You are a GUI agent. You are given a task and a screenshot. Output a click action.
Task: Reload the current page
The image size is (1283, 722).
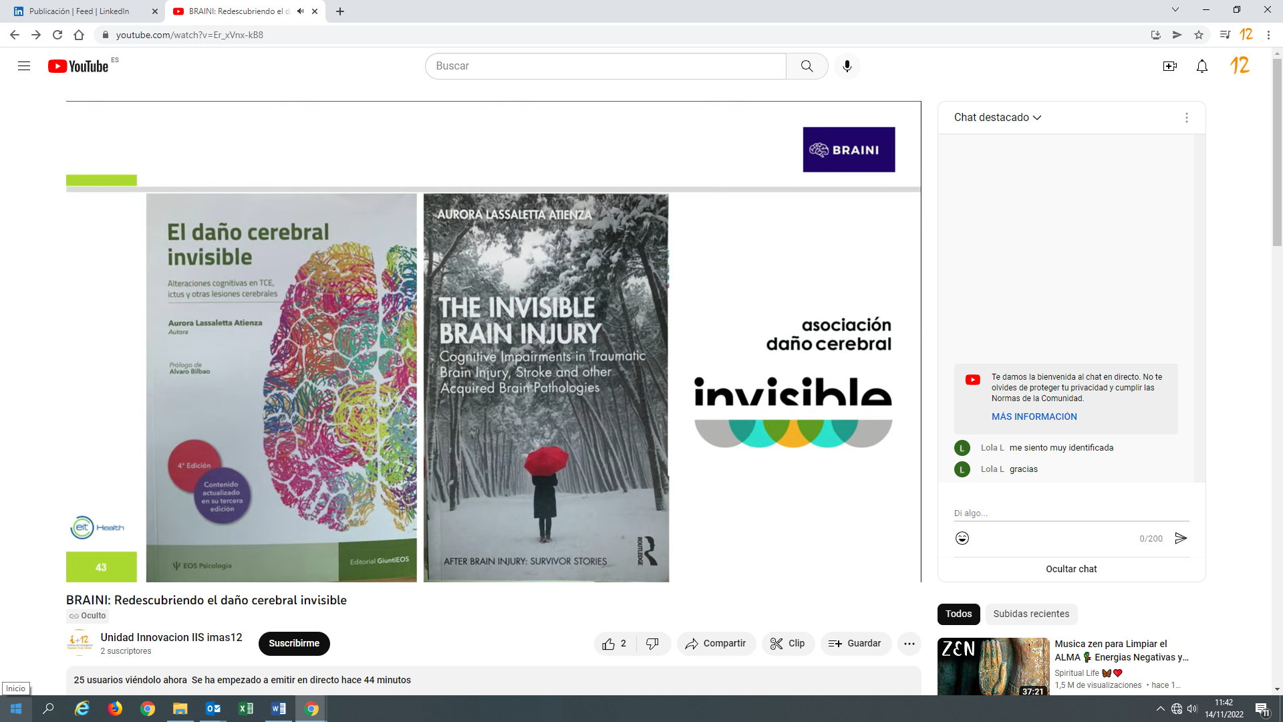coord(57,35)
